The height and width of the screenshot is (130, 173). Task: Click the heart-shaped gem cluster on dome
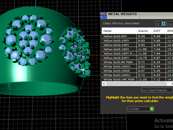pyautogui.click(x=28, y=40)
